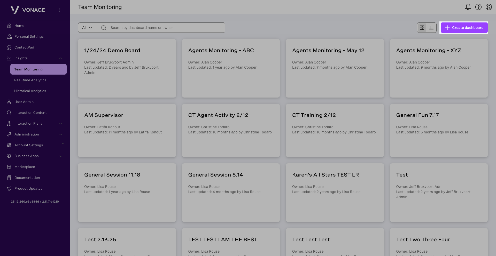The image size is (496, 256).
Task: Collapse the Insights menu section
Action: coord(61,58)
